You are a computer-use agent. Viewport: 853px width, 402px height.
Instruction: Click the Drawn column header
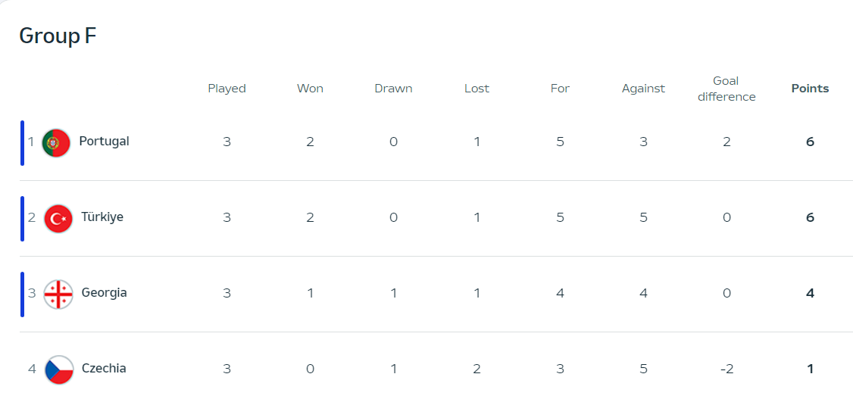pyautogui.click(x=393, y=89)
